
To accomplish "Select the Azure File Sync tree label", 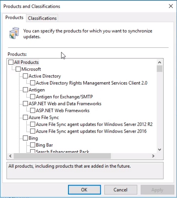I will click(x=44, y=118).
